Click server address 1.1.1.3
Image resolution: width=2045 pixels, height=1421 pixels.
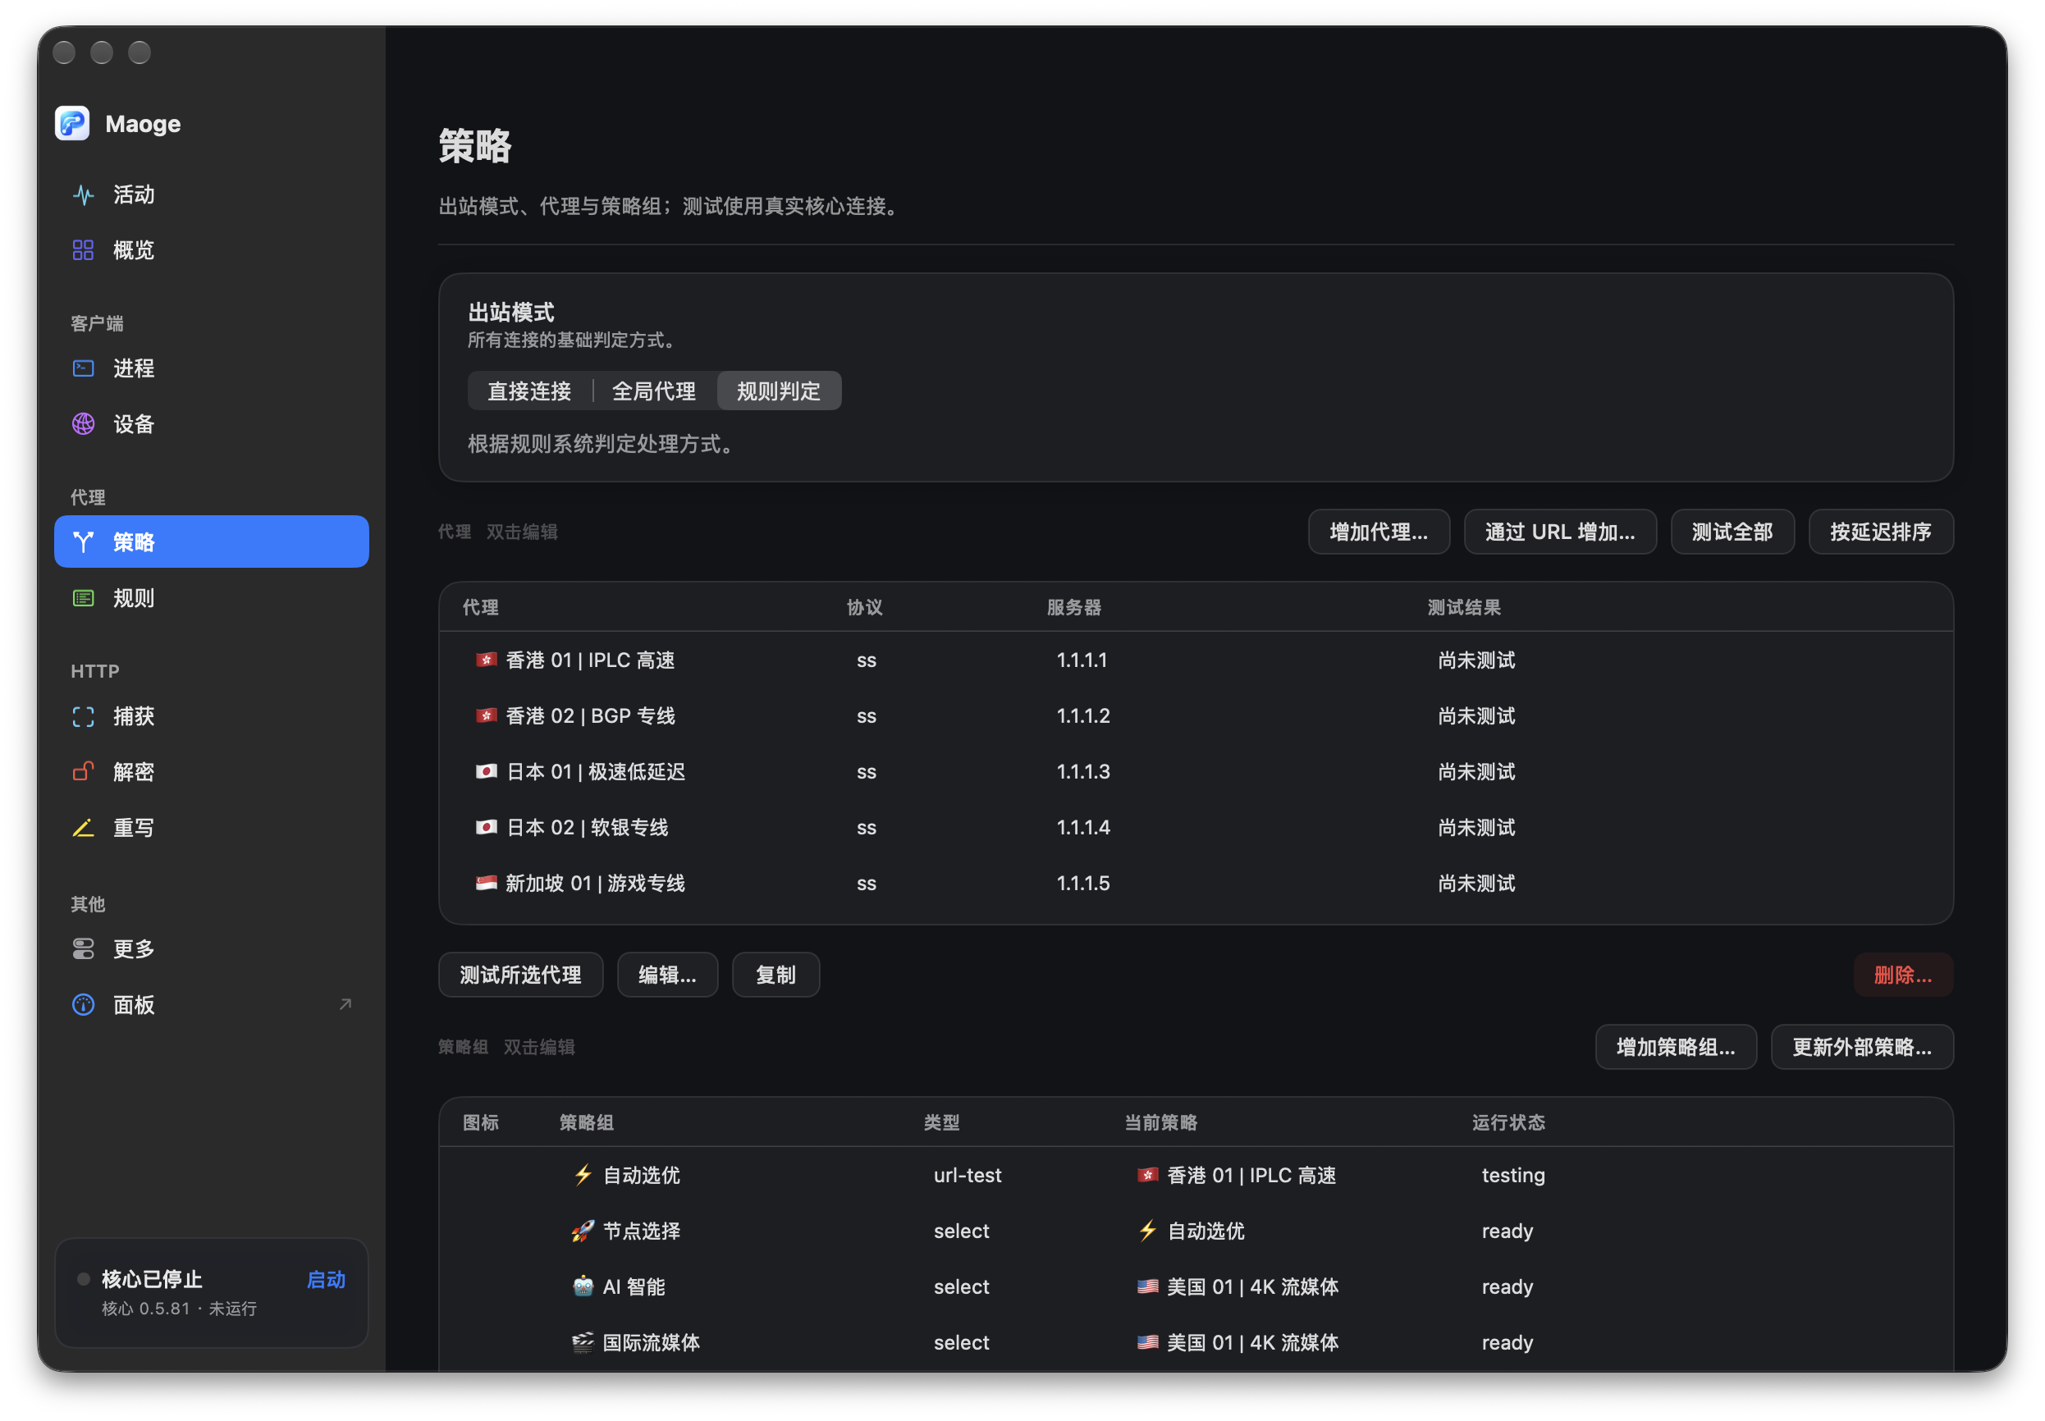1082,771
